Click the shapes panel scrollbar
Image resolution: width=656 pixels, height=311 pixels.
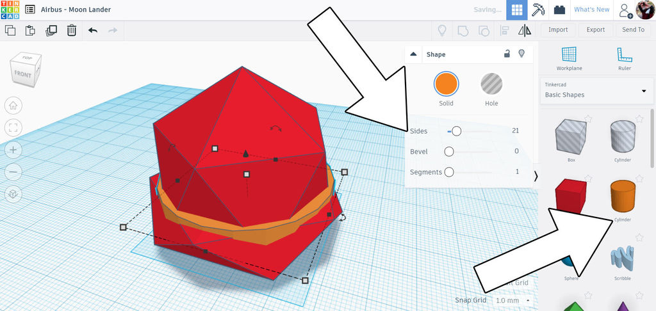652,138
